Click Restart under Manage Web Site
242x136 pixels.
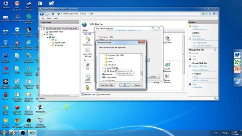pyautogui.click(x=195, y=53)
